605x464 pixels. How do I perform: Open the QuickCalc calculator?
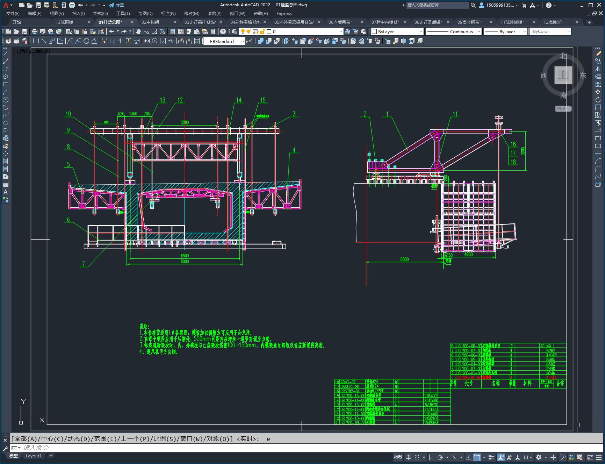coord(213,31)
